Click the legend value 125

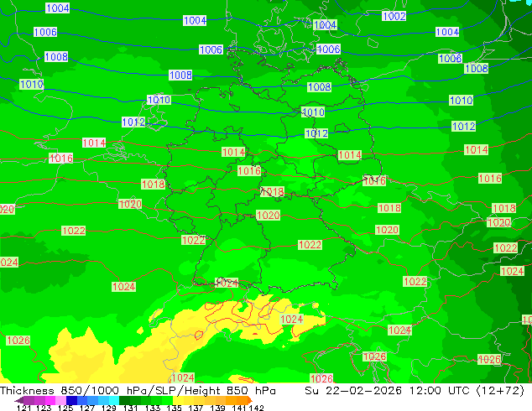coord(65,408)
